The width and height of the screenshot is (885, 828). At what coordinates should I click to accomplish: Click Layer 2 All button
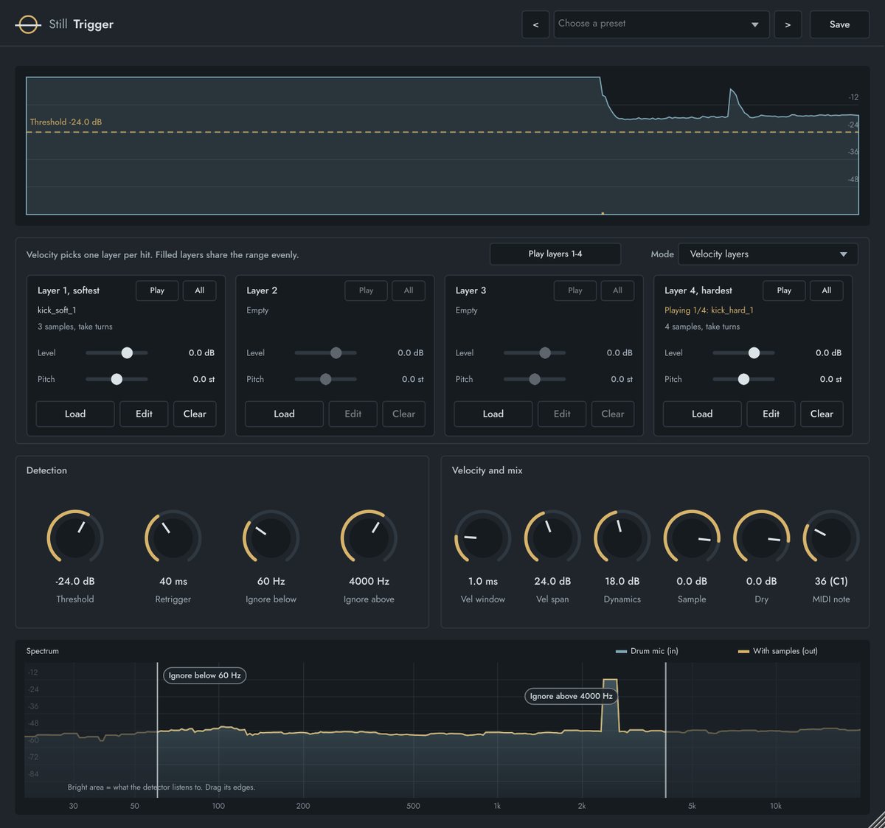tap(409, 291)
